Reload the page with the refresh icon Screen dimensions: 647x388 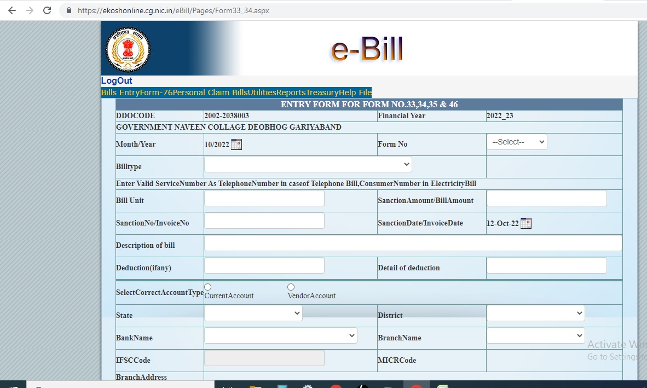point(47,10)
